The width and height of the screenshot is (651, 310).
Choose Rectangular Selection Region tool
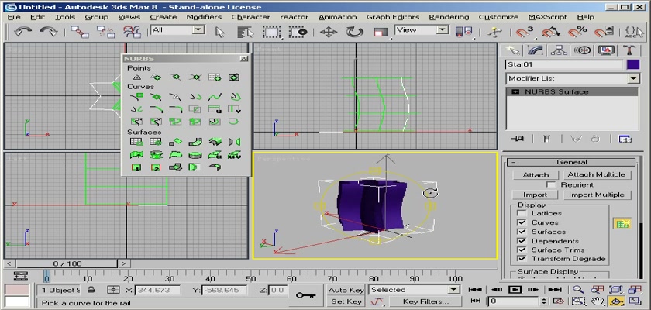pos(272,32)
